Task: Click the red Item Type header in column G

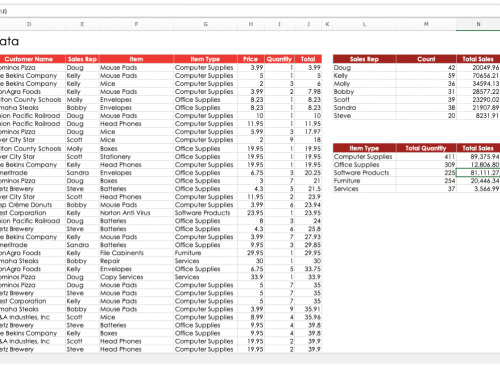Action: click(x=205, y=59)
